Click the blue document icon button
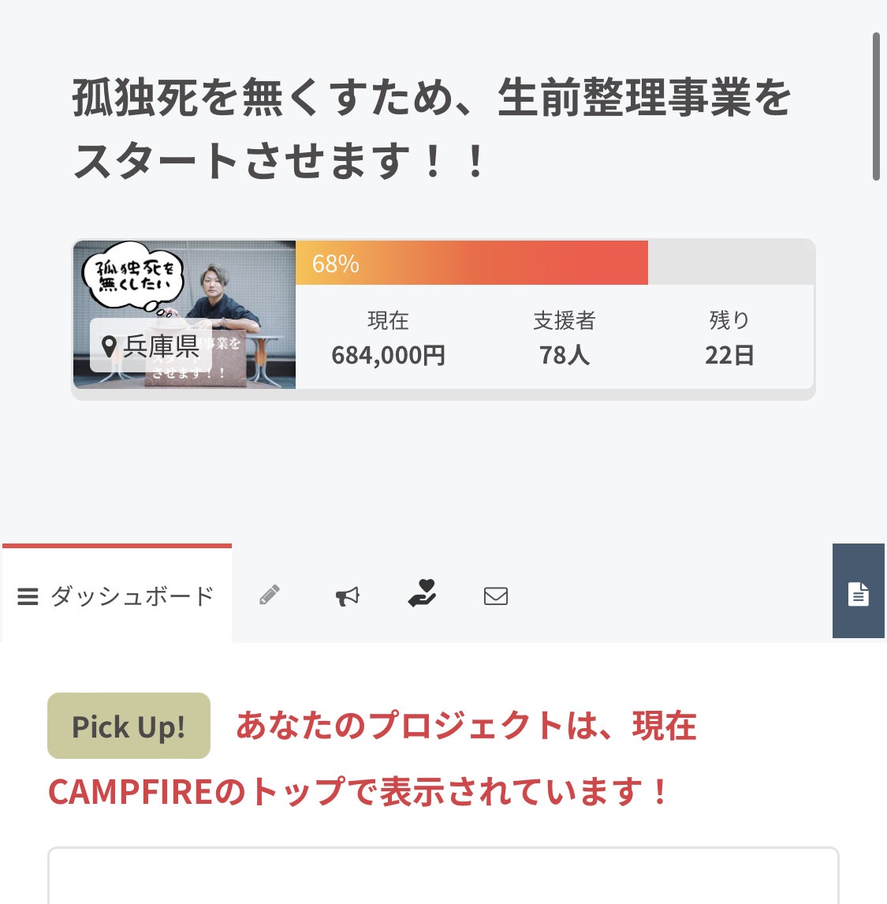This screenshot has height=904, width=887. point(858,592)
